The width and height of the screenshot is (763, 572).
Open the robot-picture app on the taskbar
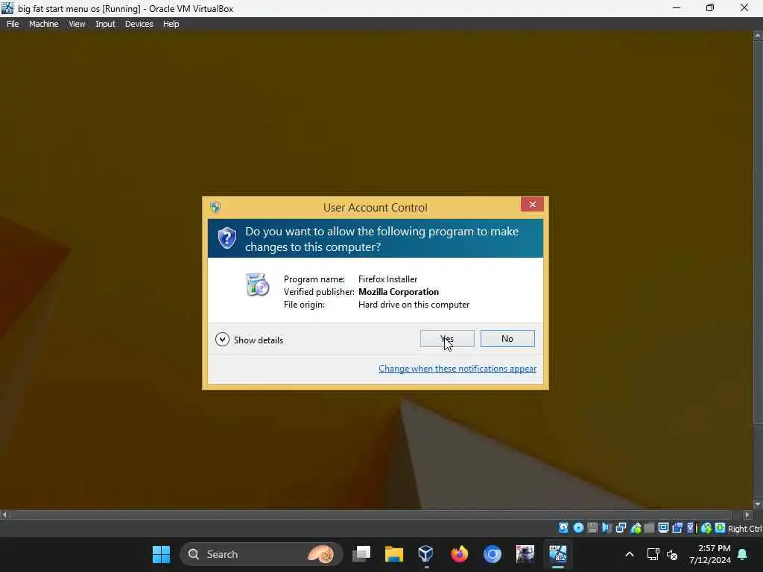(x=525, y=554)
